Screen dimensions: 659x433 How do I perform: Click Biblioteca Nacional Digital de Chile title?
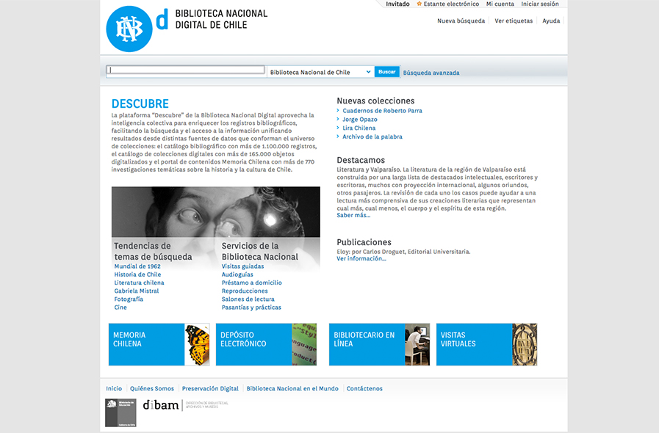pyautogui.click(x=221, y=19)
